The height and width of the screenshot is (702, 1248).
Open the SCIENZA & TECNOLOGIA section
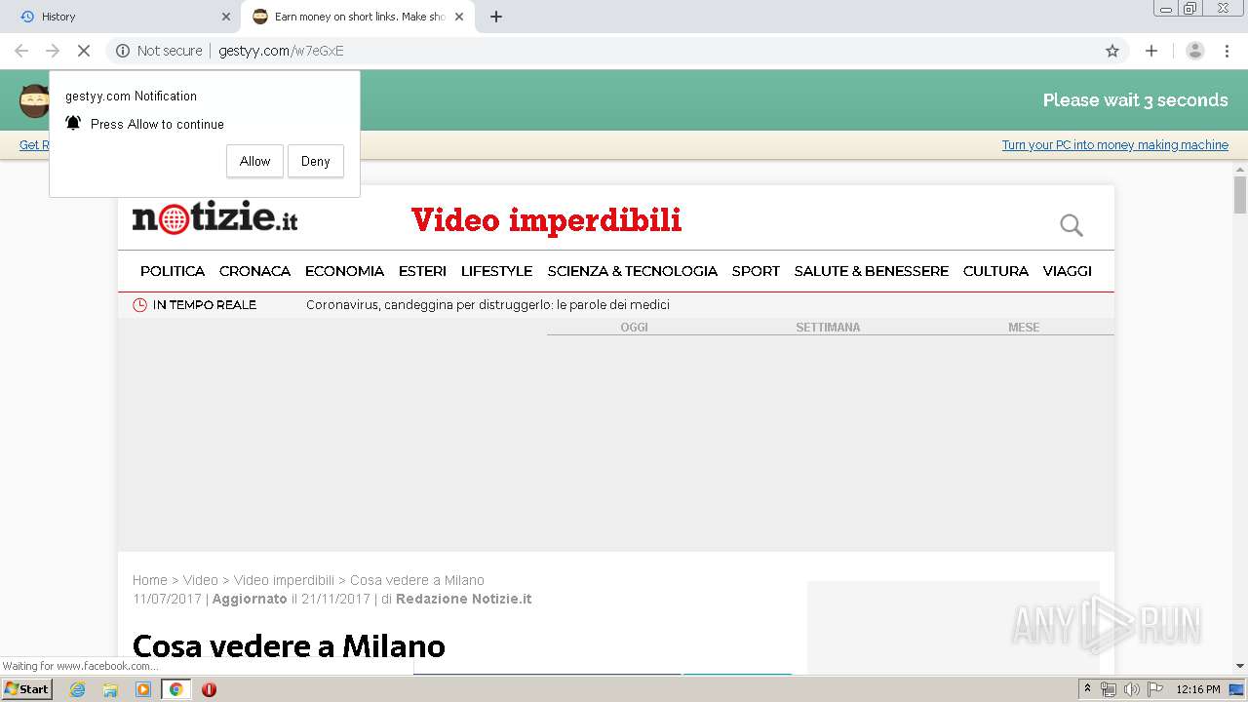pos(632,271)
